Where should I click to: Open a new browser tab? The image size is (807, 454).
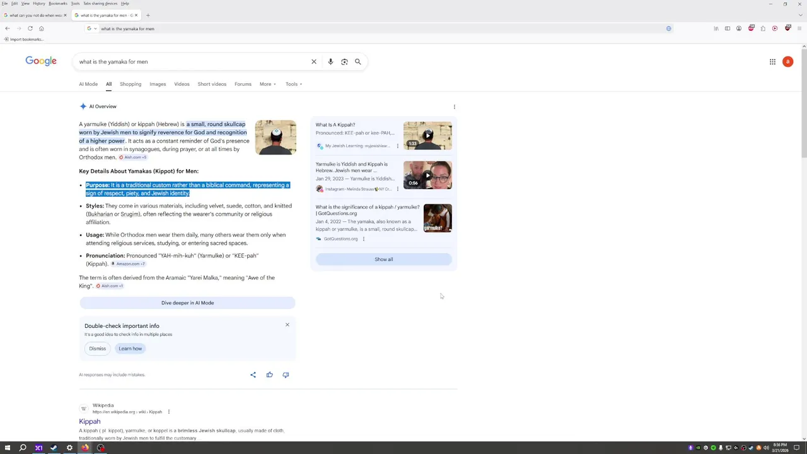[x=148, y=15]
